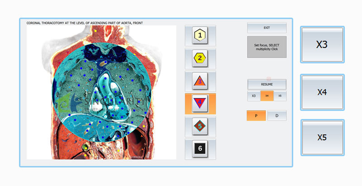Image resolution: width=362 pixels, height=186 pixels.
Task: Click the green-yellow marker on the lower torso
Action: [x=85, y=147]
